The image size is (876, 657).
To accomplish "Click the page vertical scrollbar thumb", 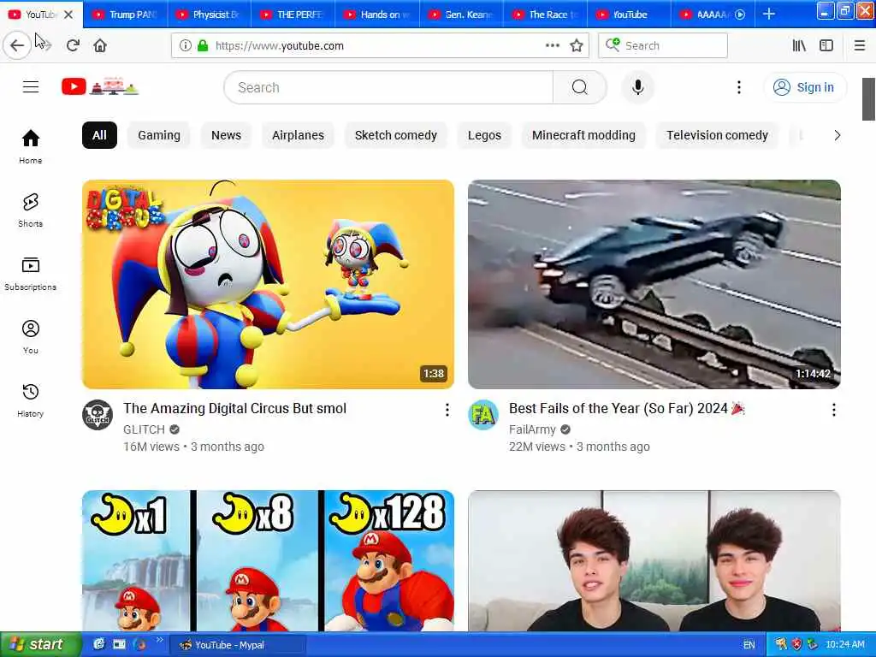I will point(868,99).
